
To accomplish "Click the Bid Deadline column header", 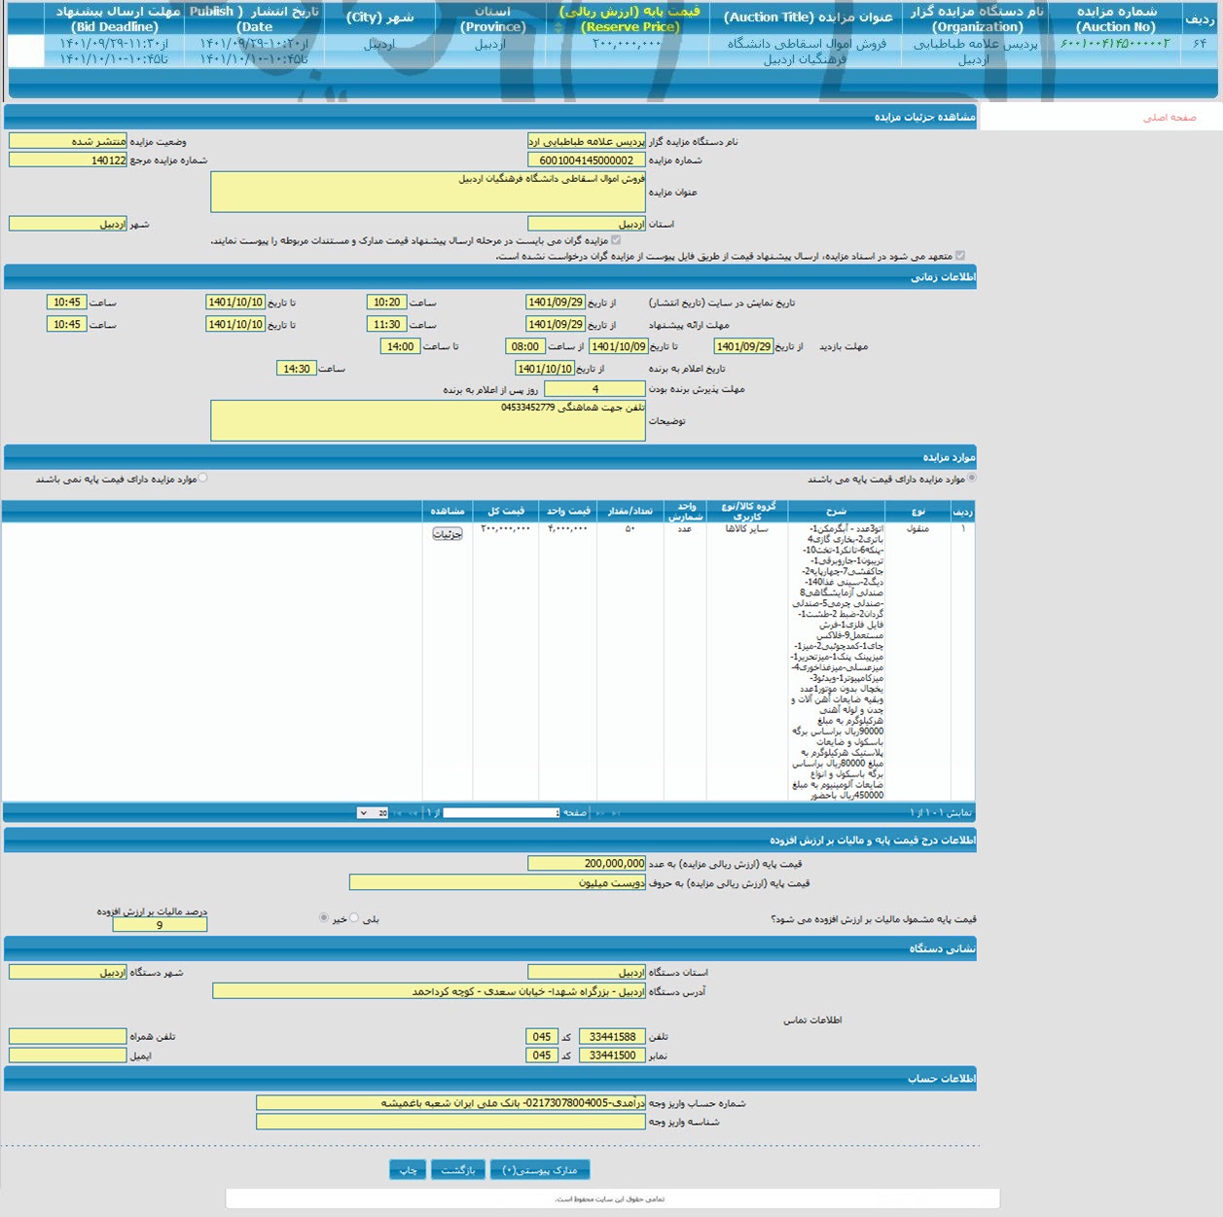I will pyautogui.click(x=116, y=18).
